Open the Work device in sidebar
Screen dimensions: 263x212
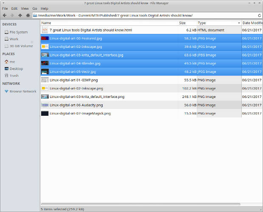11,39
